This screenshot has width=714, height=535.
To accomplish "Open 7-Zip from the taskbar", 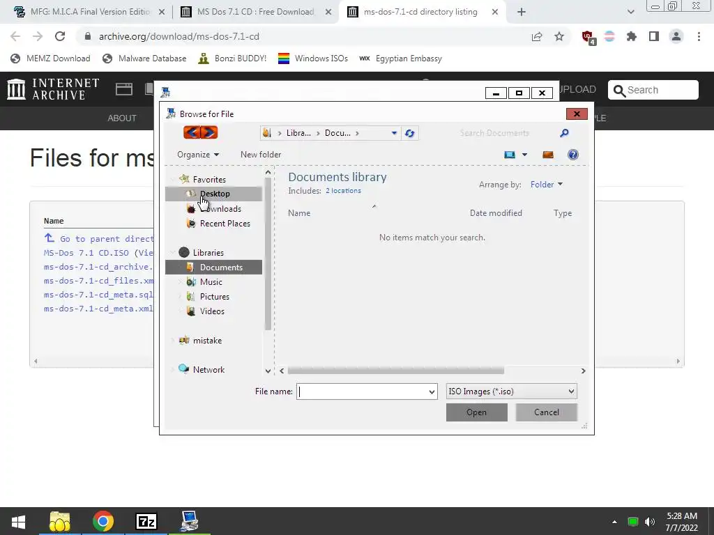I will pyautogui.click(x=146, y=521).
